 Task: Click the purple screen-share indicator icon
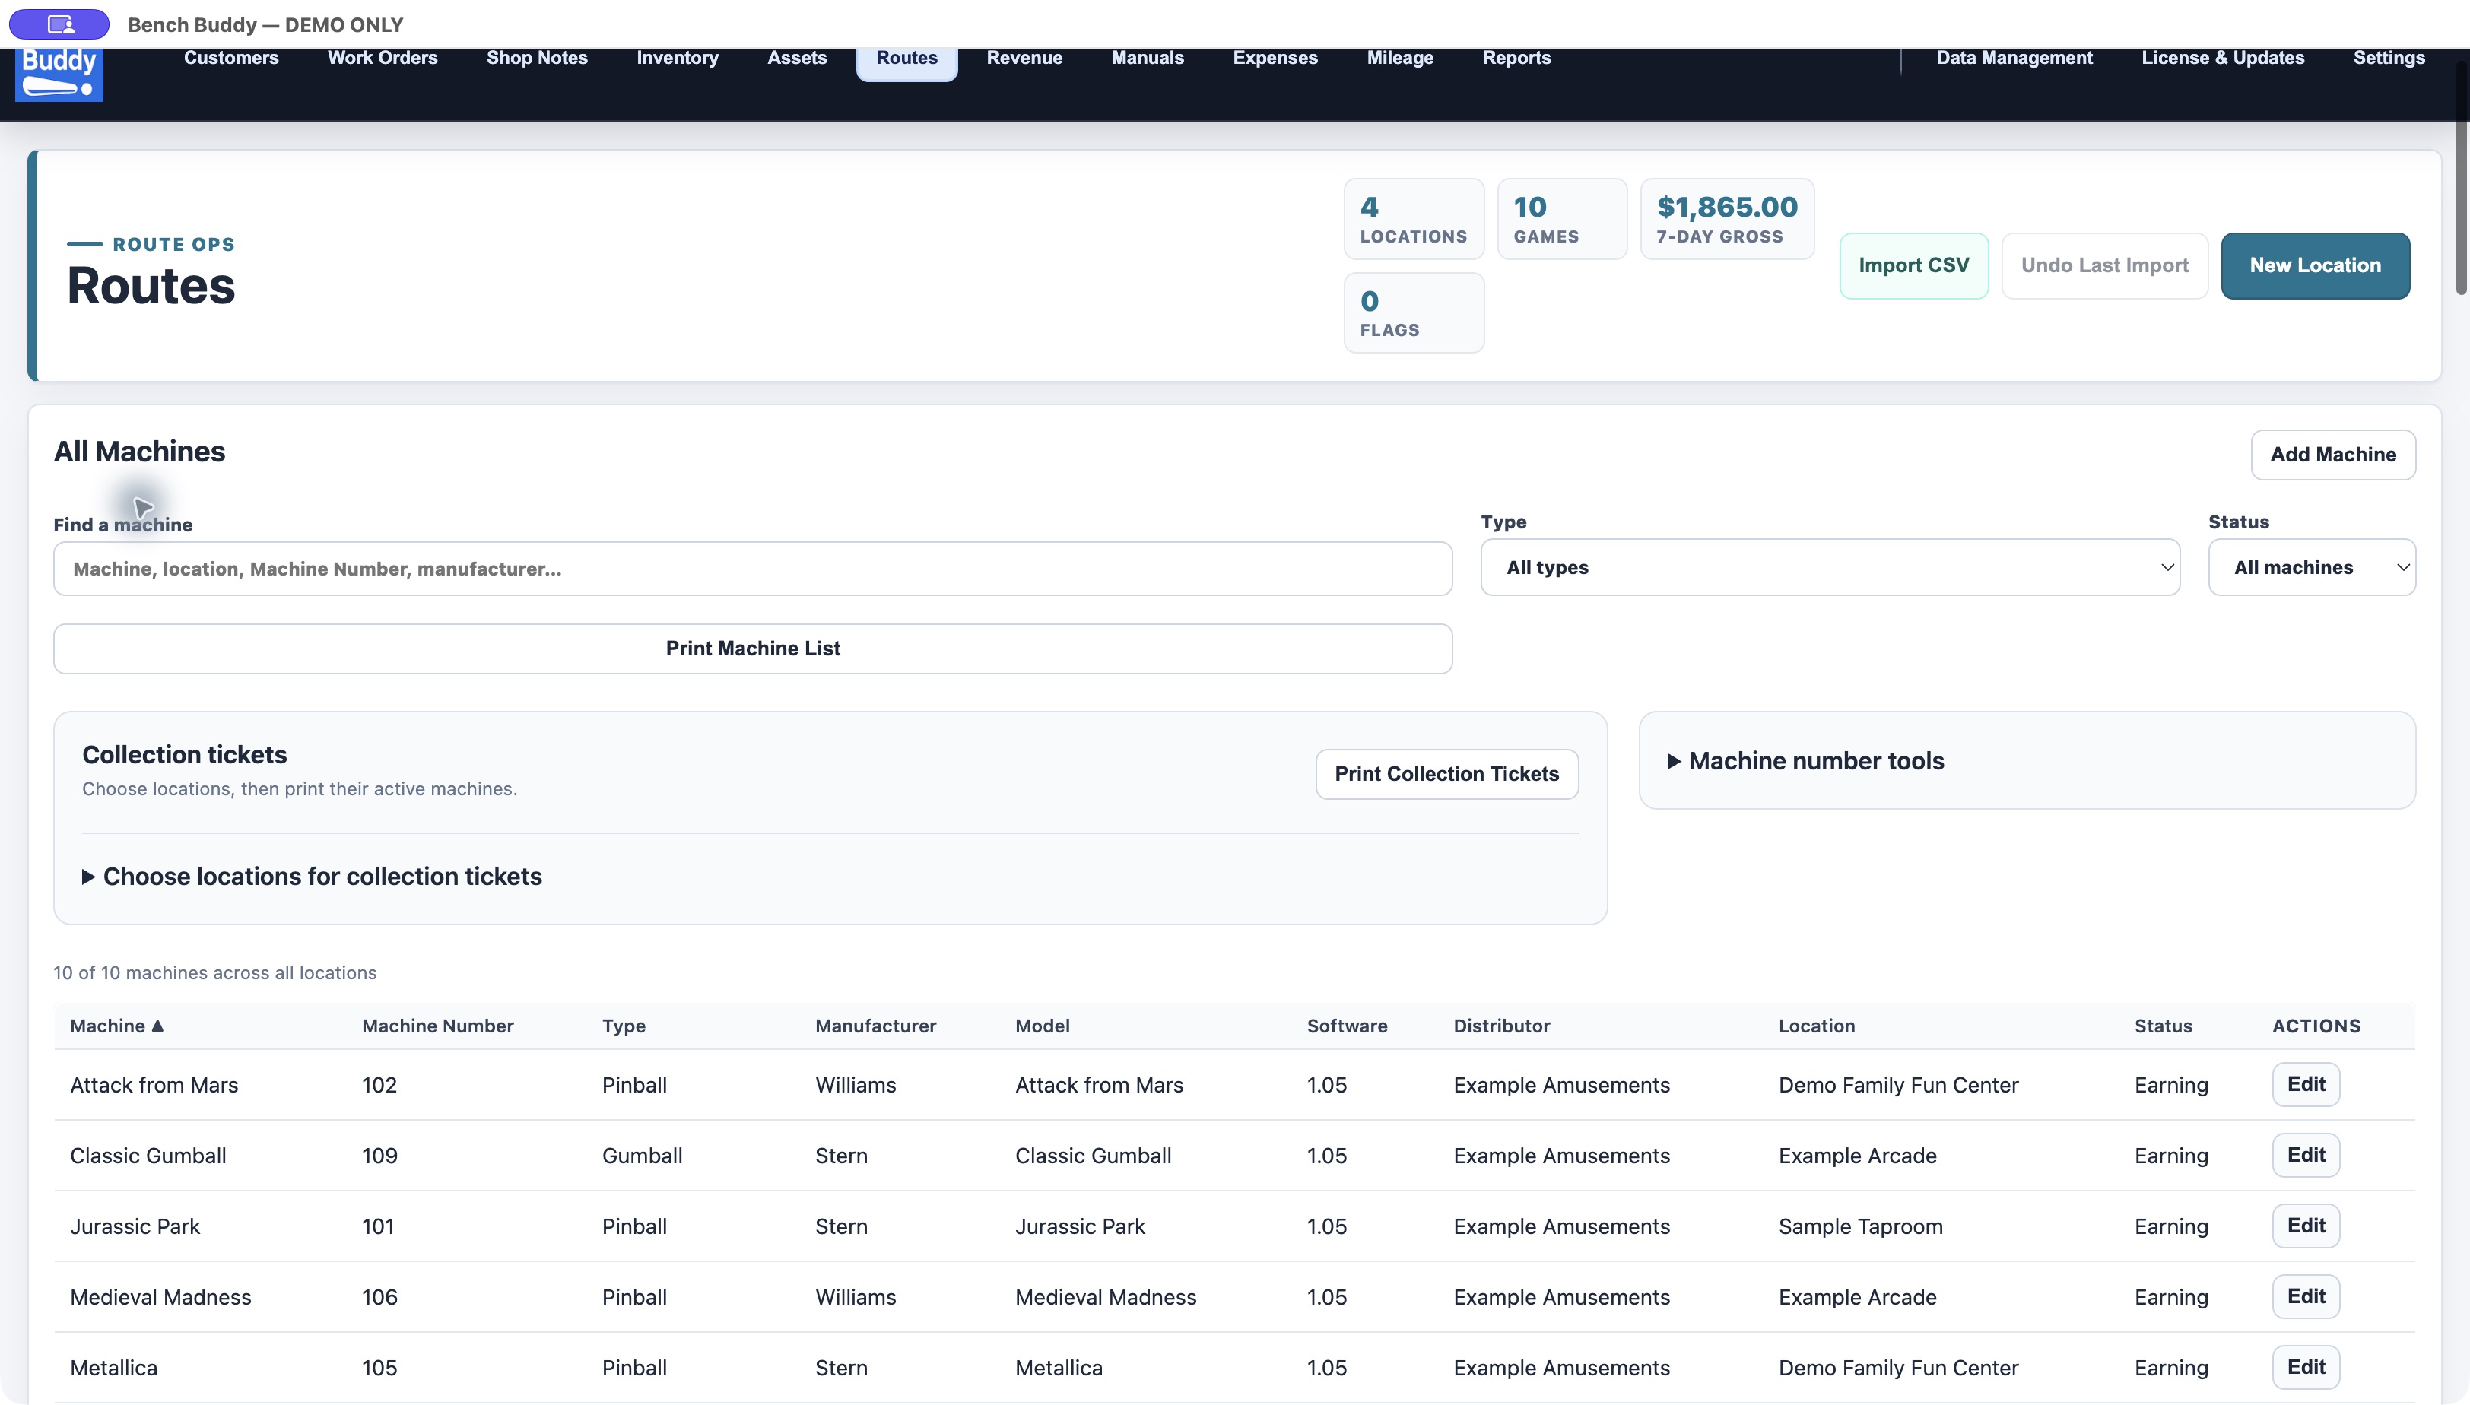pyautogui.click(x=60, y=24)
